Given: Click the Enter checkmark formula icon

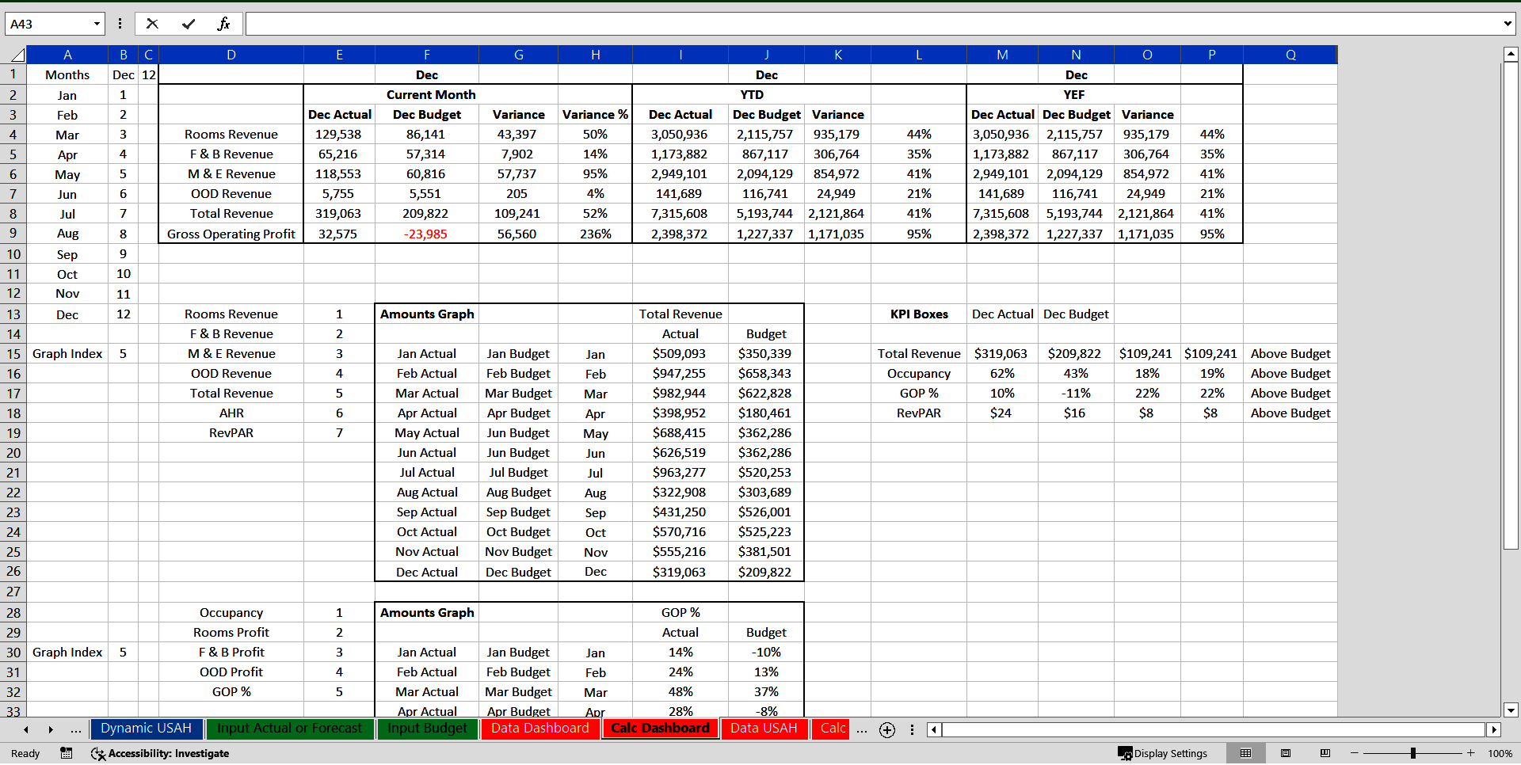Looking at the screenshot, I should coord(189,24).
